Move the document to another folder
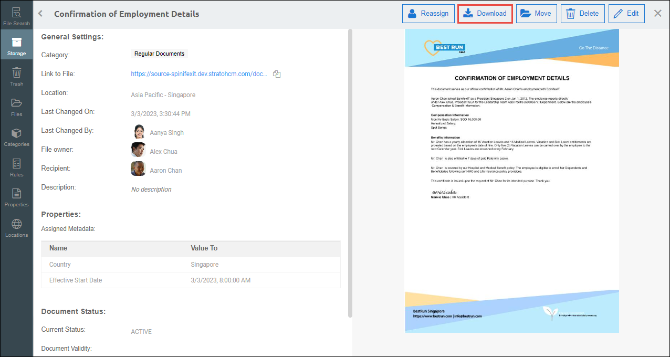This screenshot has width=670, height=357. pyautogui.click(x=536, y=14)
